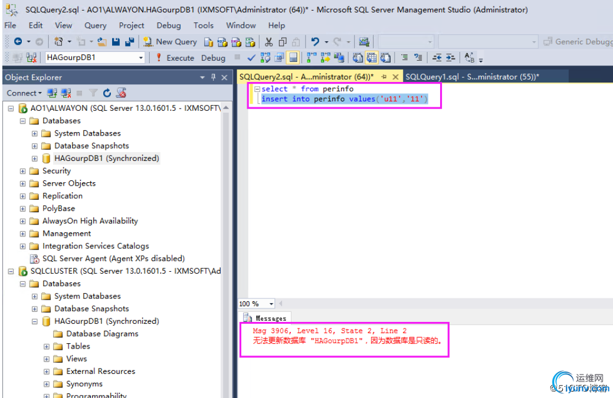Expand the Tables folder
Screen dimensions: 613x398
[47, 347]
